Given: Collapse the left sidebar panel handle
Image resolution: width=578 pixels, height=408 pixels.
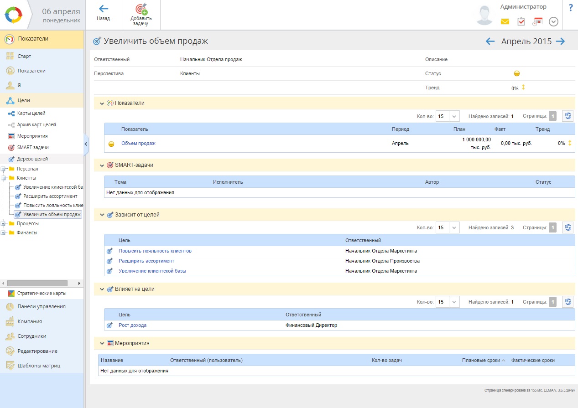Looking at the screenshot, I should tap(86, 144).
